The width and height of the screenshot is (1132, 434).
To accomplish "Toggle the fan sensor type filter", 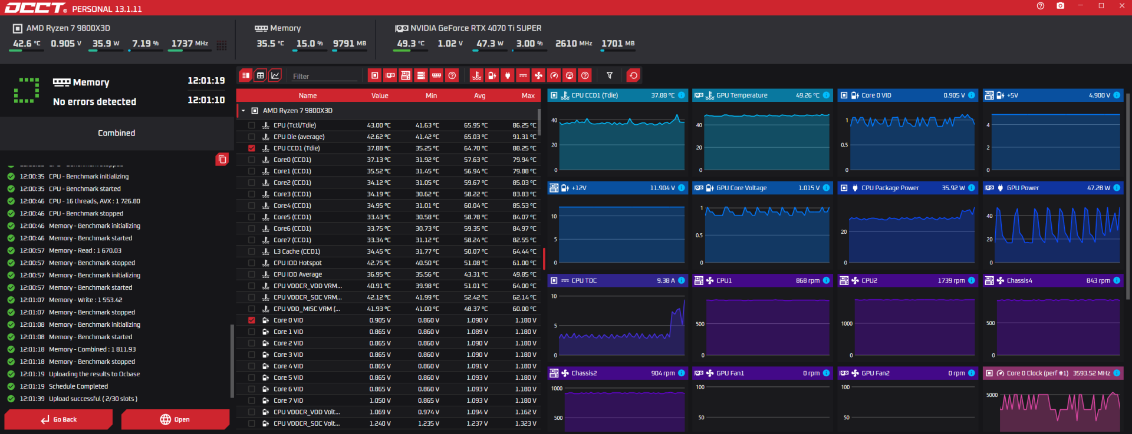I will coord(538,75).
